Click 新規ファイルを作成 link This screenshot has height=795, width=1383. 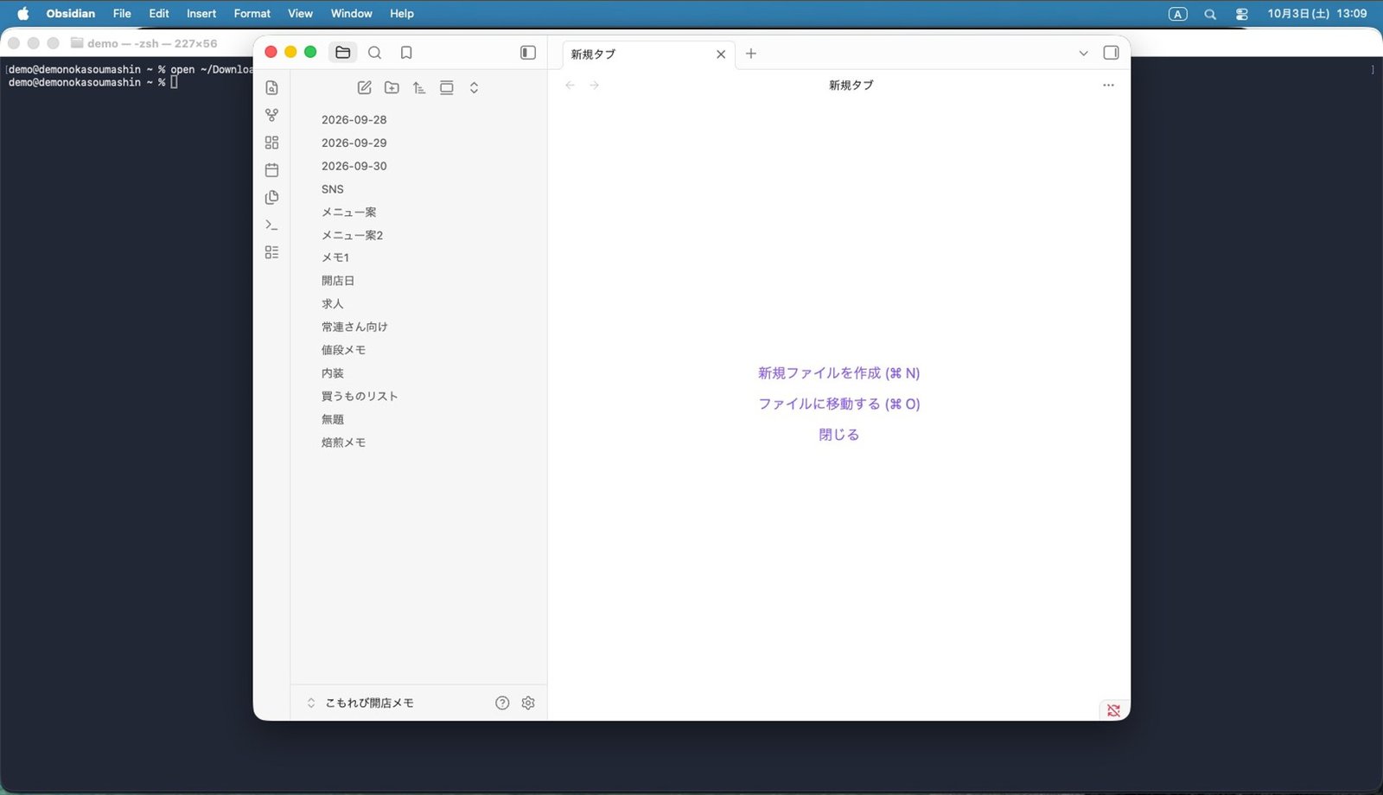838,373
